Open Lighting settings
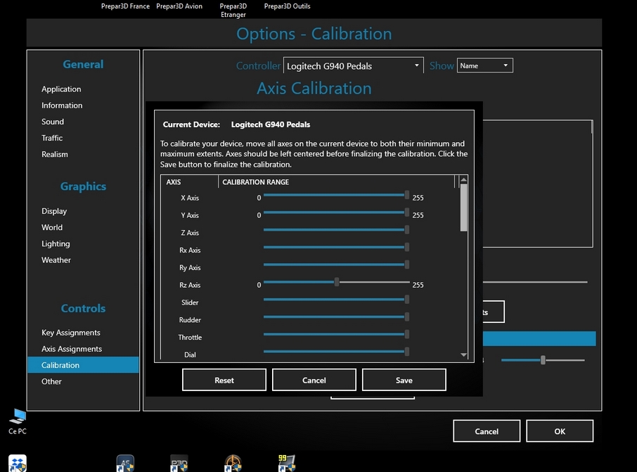 [56, 243]
